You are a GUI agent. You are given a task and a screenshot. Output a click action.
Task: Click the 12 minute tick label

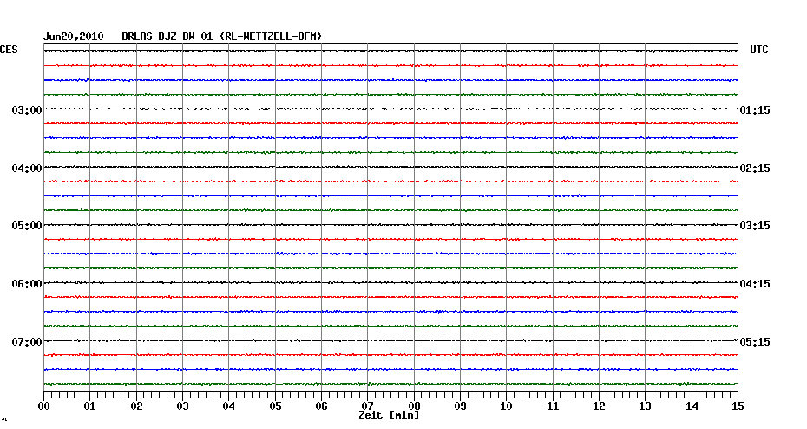point(599,406)
